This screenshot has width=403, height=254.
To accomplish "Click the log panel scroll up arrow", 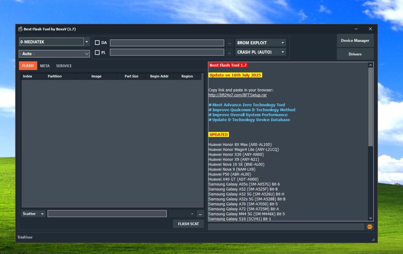I will [370, 65].
